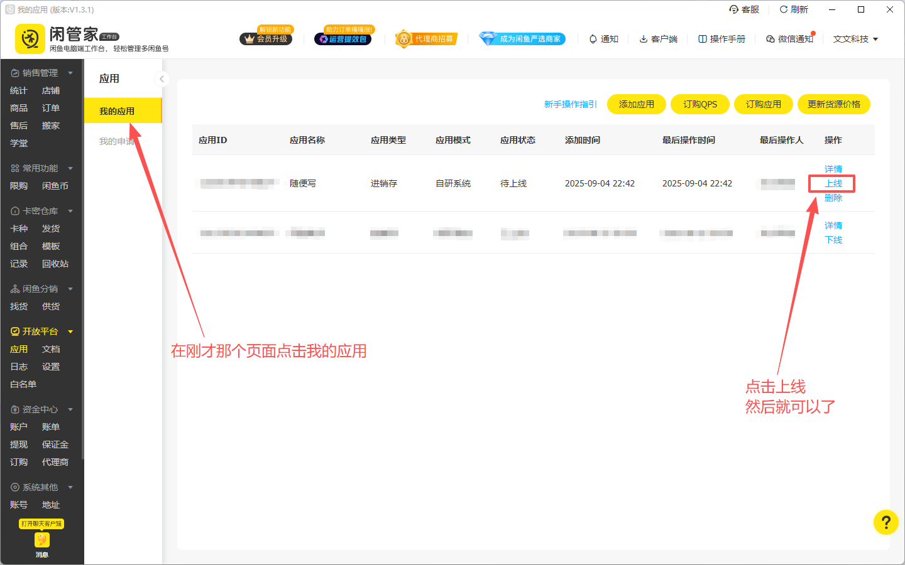Open the 新手操作指引 link
The width and height of the screenshot is (905, 565).
click(570, 104)
